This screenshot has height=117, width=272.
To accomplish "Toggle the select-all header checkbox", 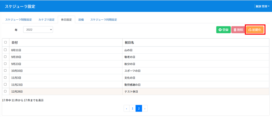I will tap(5, 42).
